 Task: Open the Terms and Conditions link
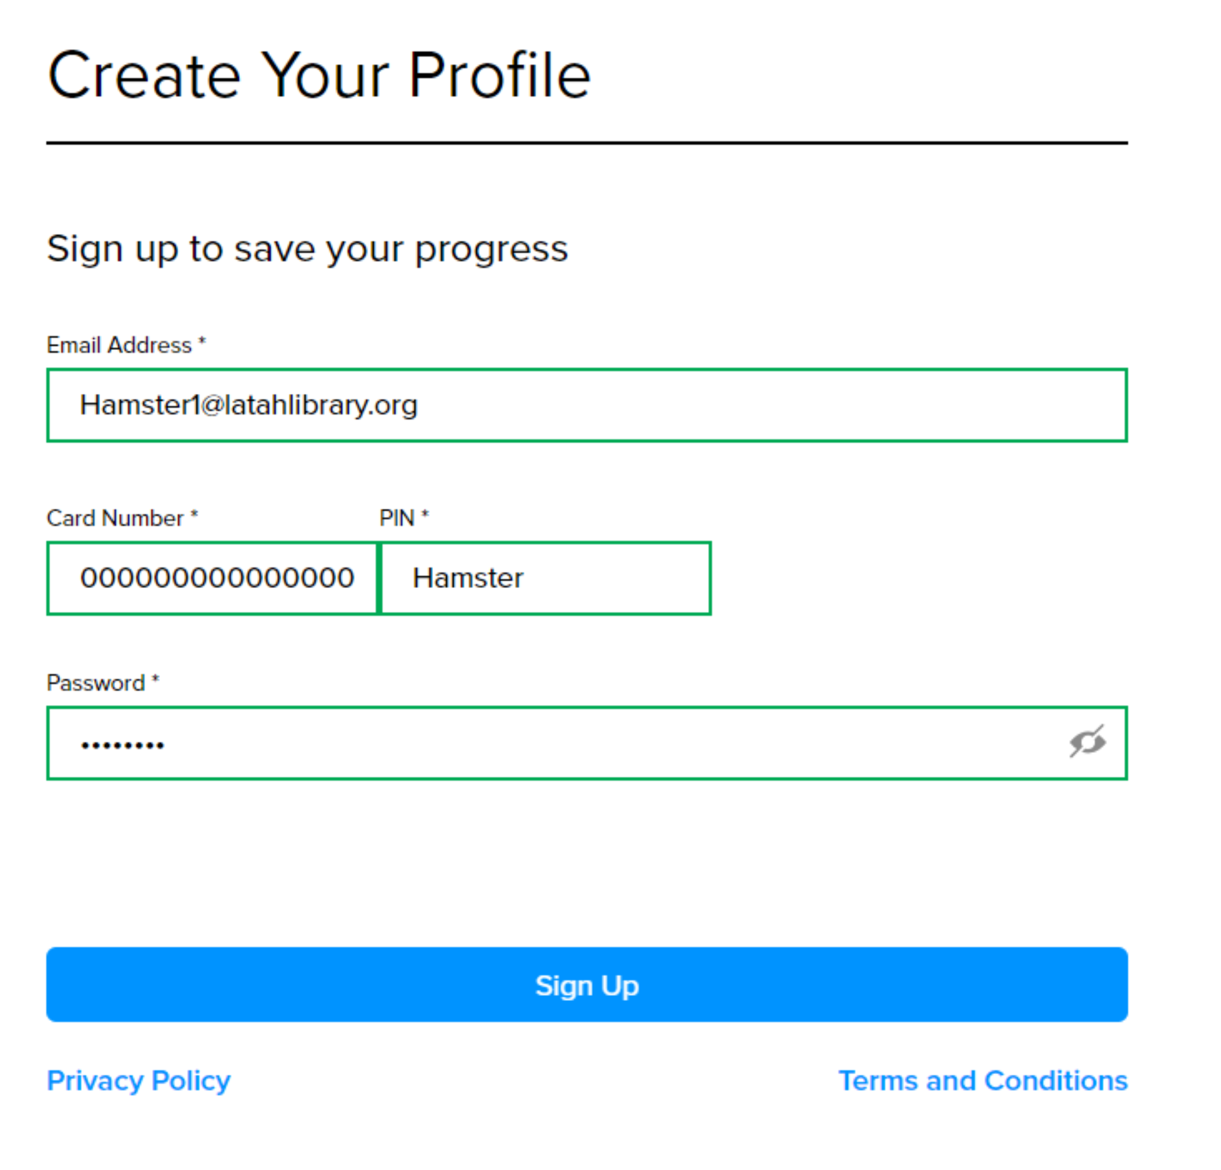coord(983,1081)
